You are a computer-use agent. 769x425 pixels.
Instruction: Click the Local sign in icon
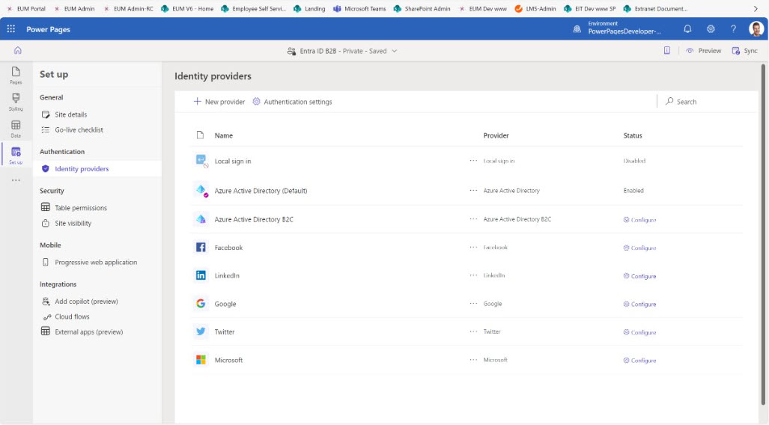(x=201, y=161)
